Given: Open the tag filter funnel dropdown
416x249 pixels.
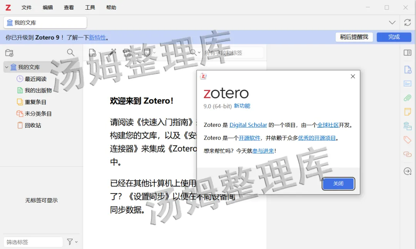Looking at the screenshot, I should coord(72,242).
